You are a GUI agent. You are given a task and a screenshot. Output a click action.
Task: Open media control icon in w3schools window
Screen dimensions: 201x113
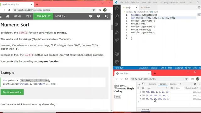tap(100, 10)
